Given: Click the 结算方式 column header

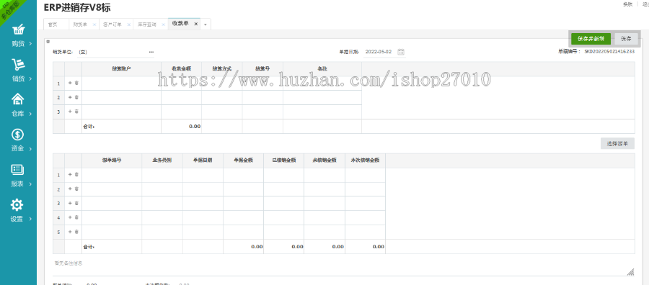Looking at the screenshot, I should [x=222, y=69].
